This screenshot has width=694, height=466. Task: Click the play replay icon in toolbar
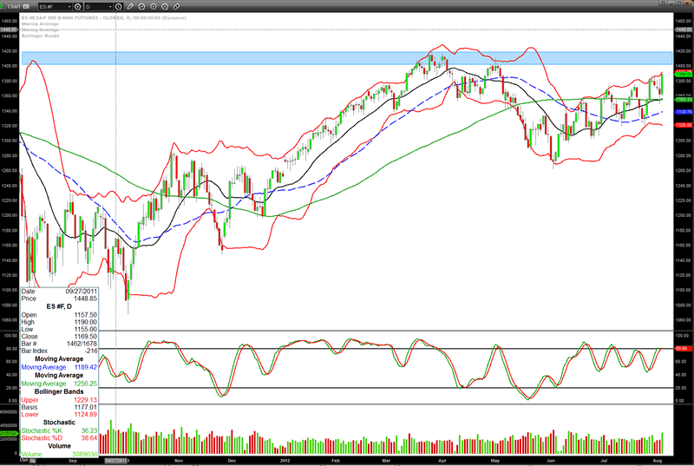pos(154,7)
